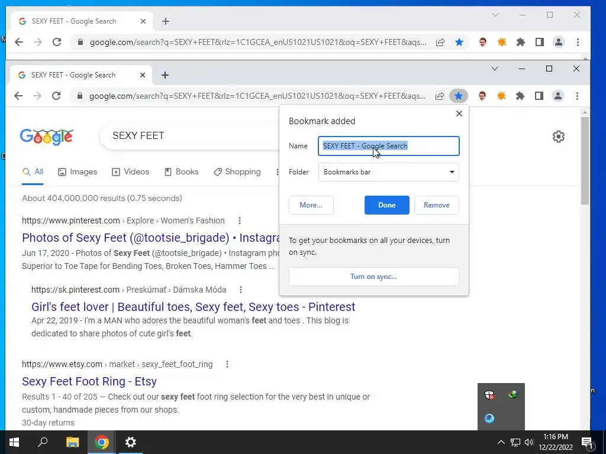
Task: Open the Folder dropdown showing Bookmarks bar
Action: click(388, 172)
